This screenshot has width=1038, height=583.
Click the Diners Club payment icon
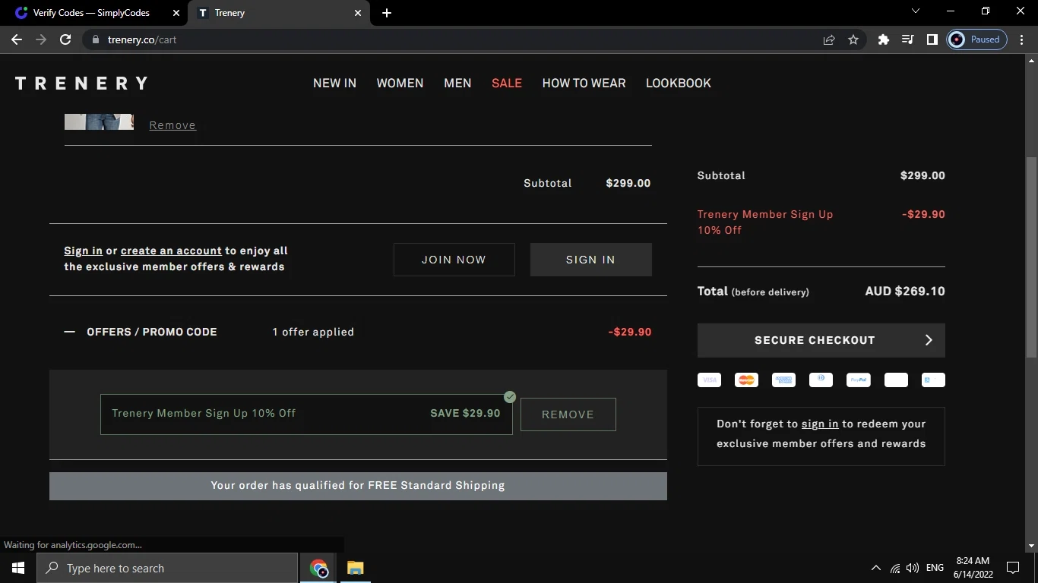pos(821,380)
